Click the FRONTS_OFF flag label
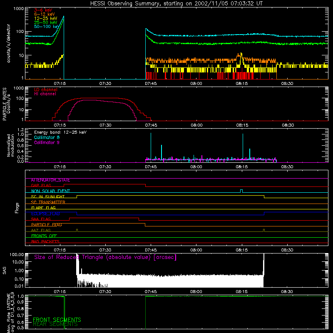The image size is (333, 333). pos(44,236)
